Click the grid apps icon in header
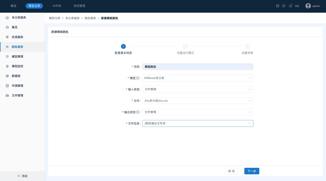This screenshot has width=326, height=181. [278, 6]
